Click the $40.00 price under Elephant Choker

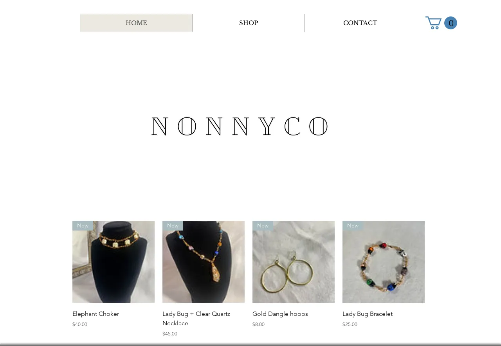(x=80, y=324)
